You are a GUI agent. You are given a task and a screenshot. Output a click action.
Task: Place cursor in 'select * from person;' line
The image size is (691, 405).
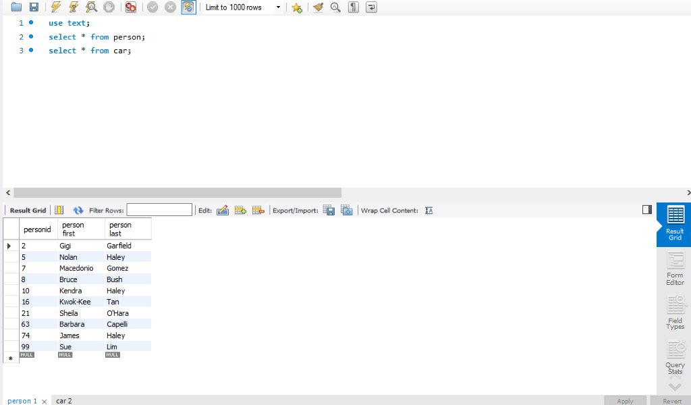(x=96, y=37)
